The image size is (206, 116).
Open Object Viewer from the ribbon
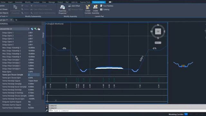4,9
